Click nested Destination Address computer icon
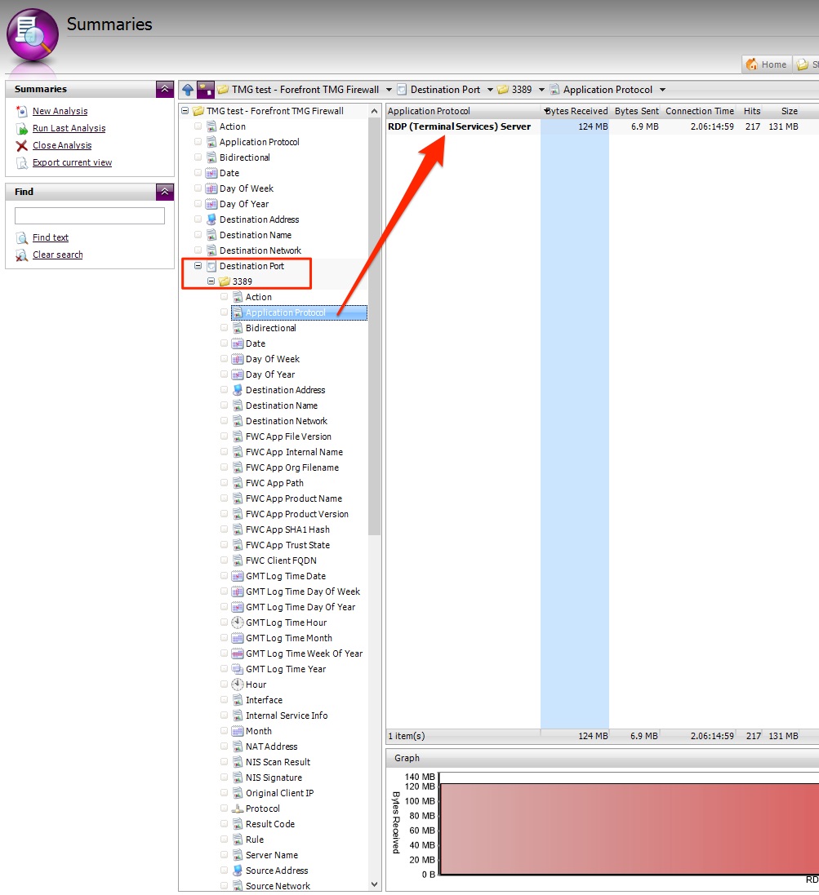 (x=238, y=390)
